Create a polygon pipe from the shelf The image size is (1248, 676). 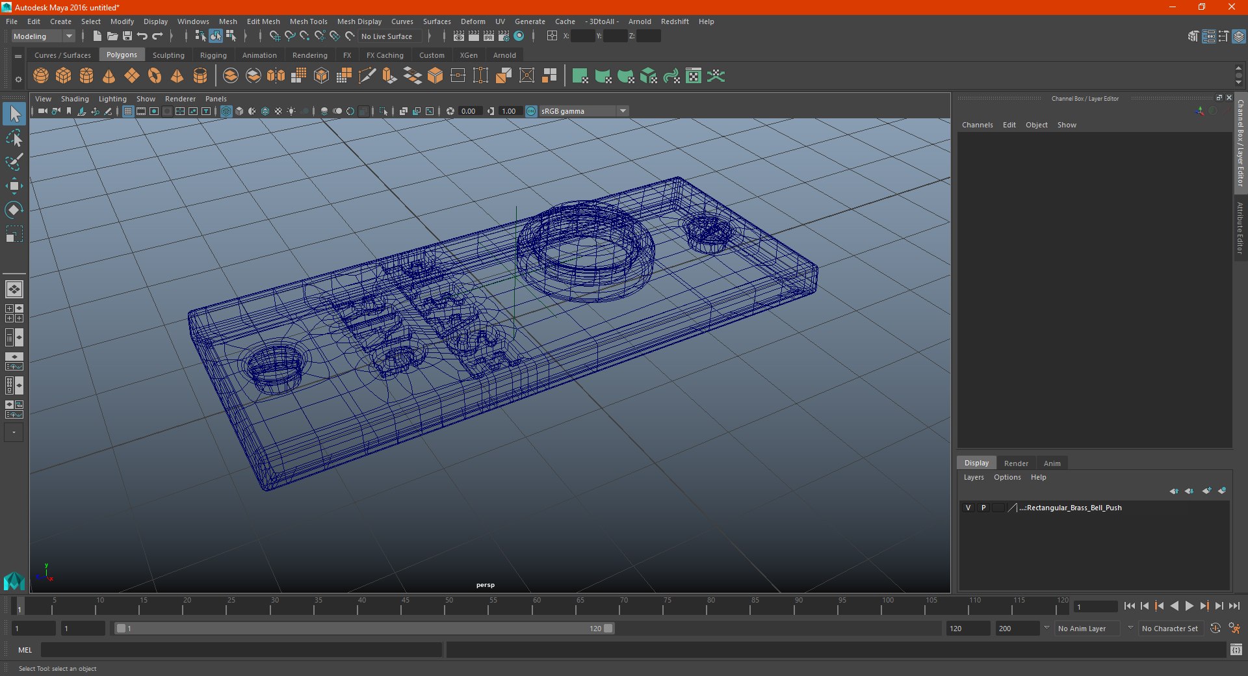pyautogui.click(x=200, y=76)
